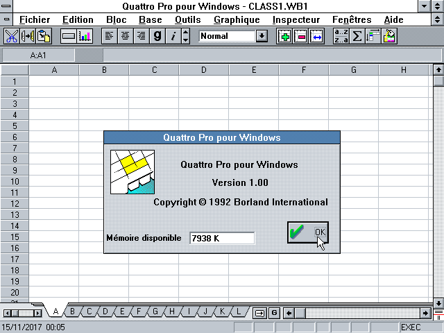This screenshot has width=444, height=333.
Task: Click the Quattro Pro logo image
Action: (x=133, y=172)
